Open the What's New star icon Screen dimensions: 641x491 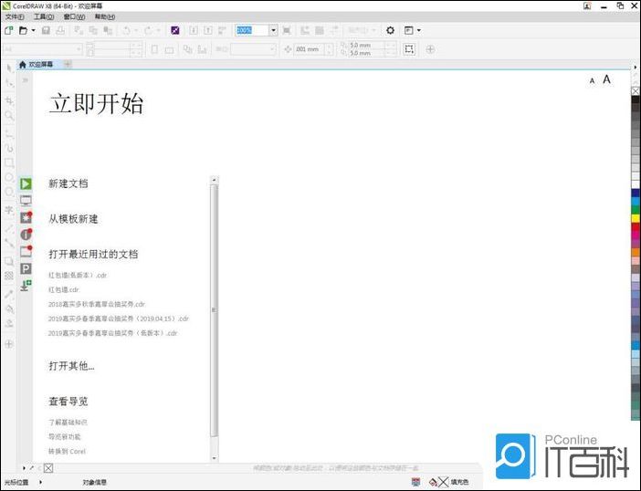click(x=26, y=217)
